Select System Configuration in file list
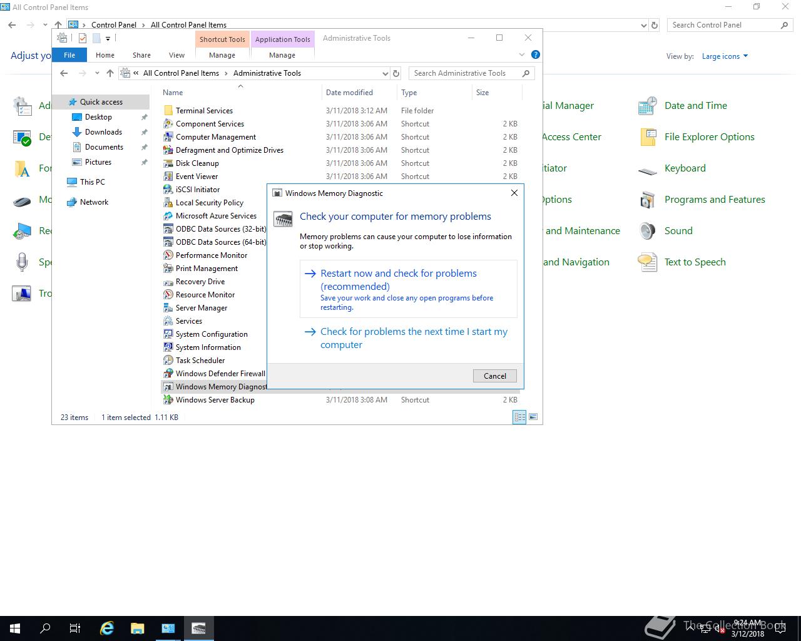Screen dimensions: 801x641 [x=212, y=334]
